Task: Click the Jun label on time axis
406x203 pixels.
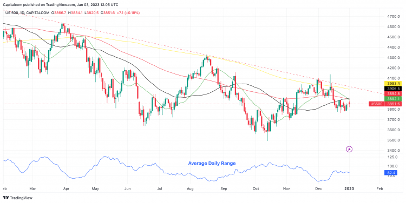Action: pyautogui.click(x=127, y=188)
